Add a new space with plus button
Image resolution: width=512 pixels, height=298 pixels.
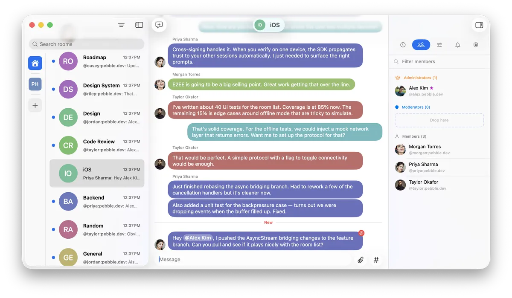[35, 105]
